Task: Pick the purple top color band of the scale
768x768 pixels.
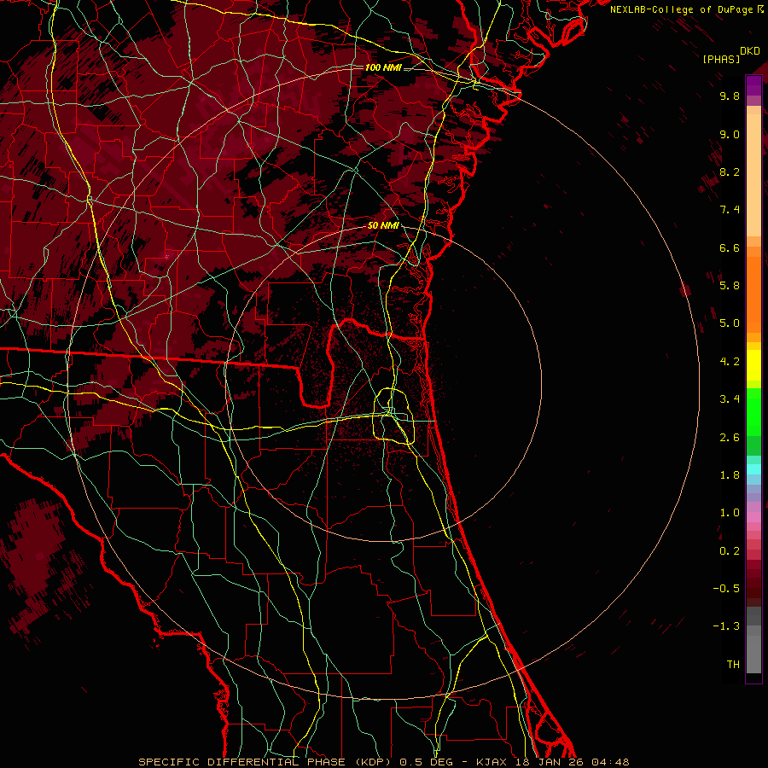Action: [753, 85]
